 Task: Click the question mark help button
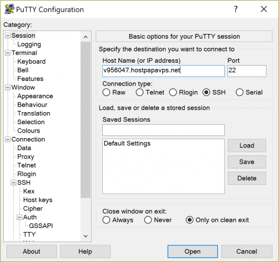(236, 9)
